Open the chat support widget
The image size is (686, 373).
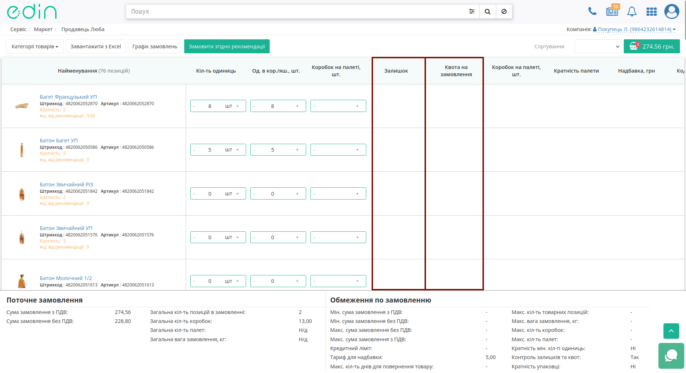(x=671, y=356)
